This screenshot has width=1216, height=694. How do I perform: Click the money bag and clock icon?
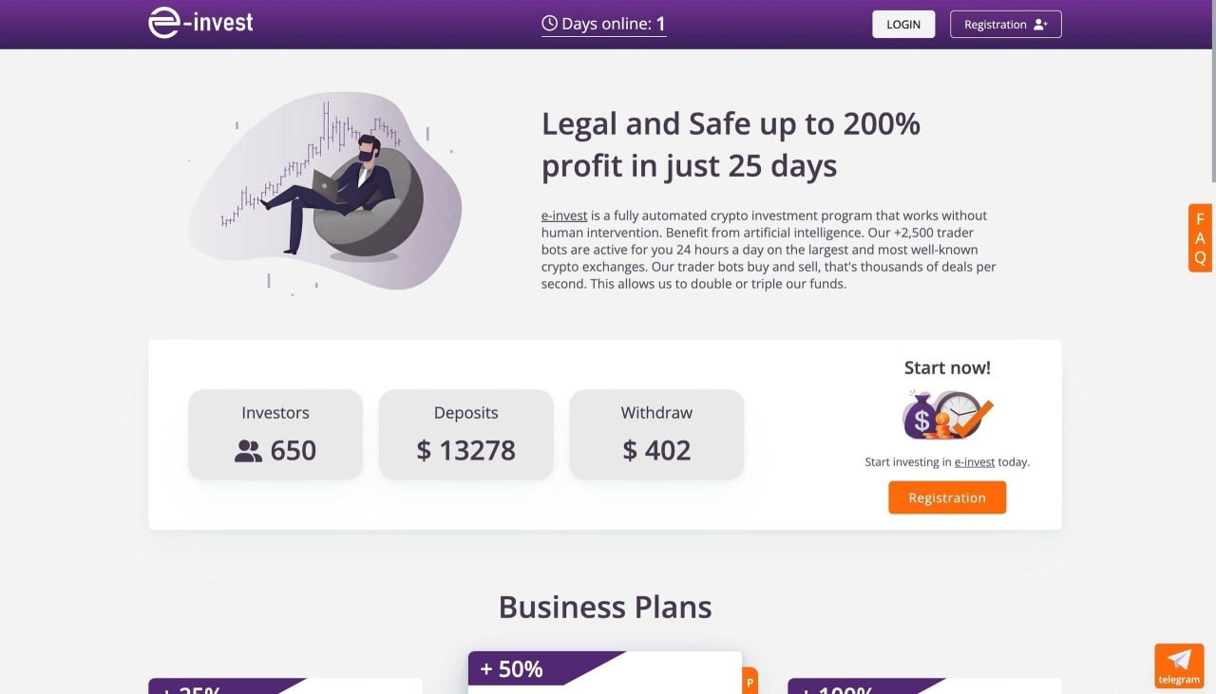pos(947,415)
